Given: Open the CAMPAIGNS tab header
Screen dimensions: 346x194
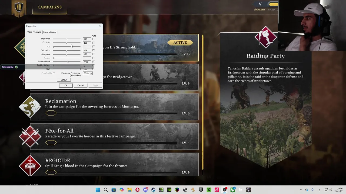Looking at the screenshot, I should coord(49,7).
